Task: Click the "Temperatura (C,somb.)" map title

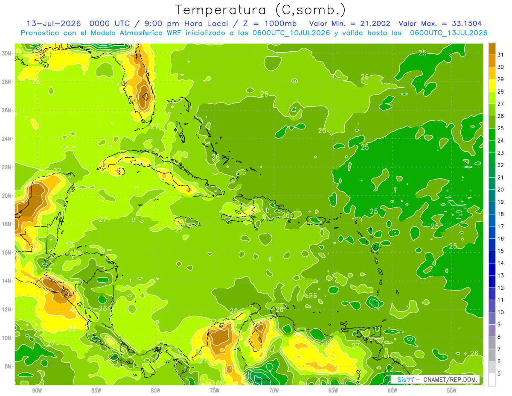Action: pyautogui.click(x=260, y=10)
